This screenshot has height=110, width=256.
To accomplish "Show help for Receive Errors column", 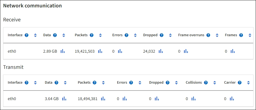I will (126, 35).
